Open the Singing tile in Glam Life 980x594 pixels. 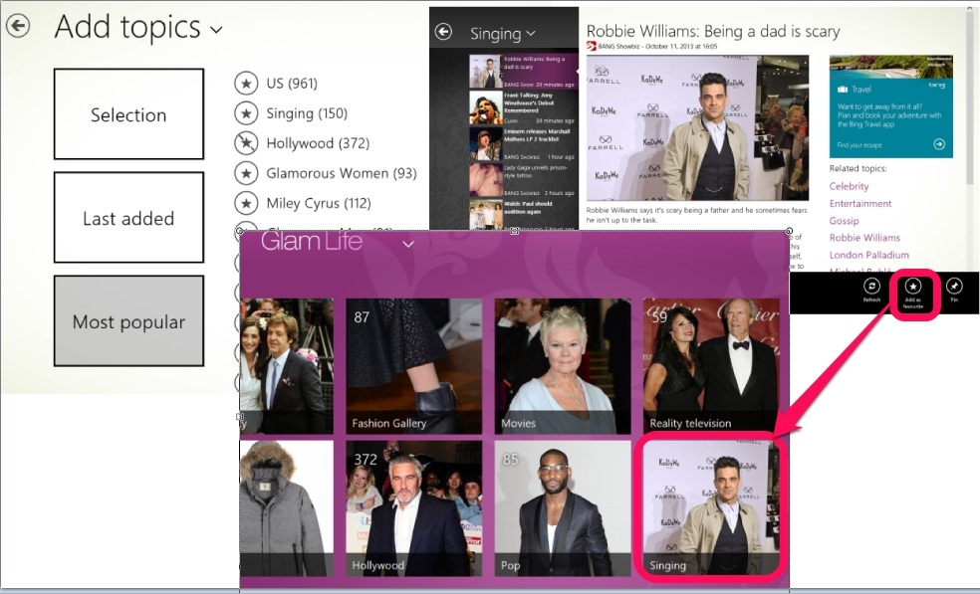pos(711,508)
